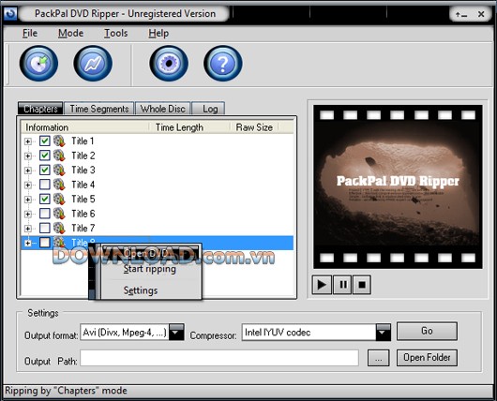This screenshot has height=401, width=497.
Task: Check the Title 8 checkbox
Action: tap(45, 243)
